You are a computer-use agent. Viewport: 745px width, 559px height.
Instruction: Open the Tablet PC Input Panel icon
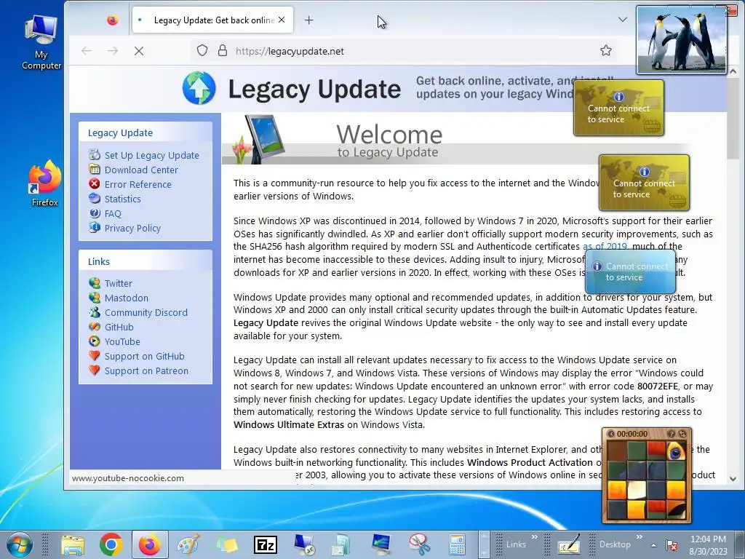click(x=569, y=544)
